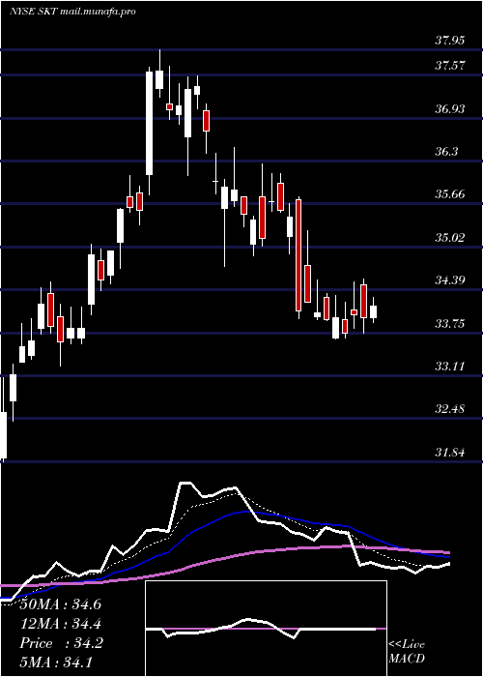Viewport: 483px width, 677px height.
Task: Click the large red candlestick dropping below 35.02
Action: point(298,255)
